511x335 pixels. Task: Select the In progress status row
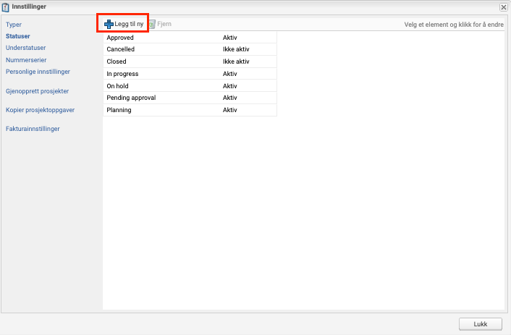(122, 74)
